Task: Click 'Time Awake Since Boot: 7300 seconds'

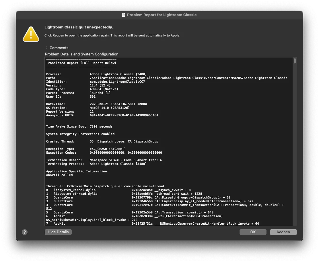Action: pyautogui.click(x=79, y=126)
